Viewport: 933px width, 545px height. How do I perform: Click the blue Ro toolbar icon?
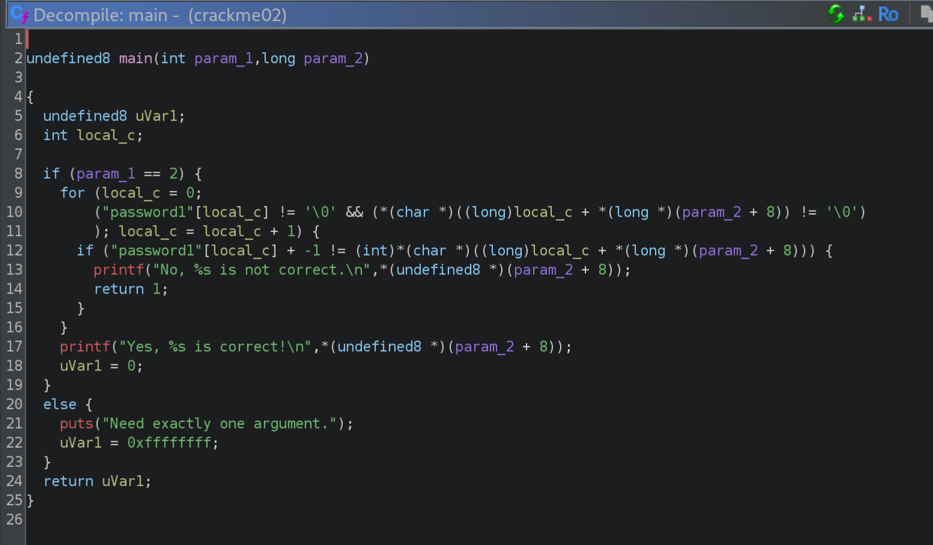pyautogui.click(x=889, y=14)
